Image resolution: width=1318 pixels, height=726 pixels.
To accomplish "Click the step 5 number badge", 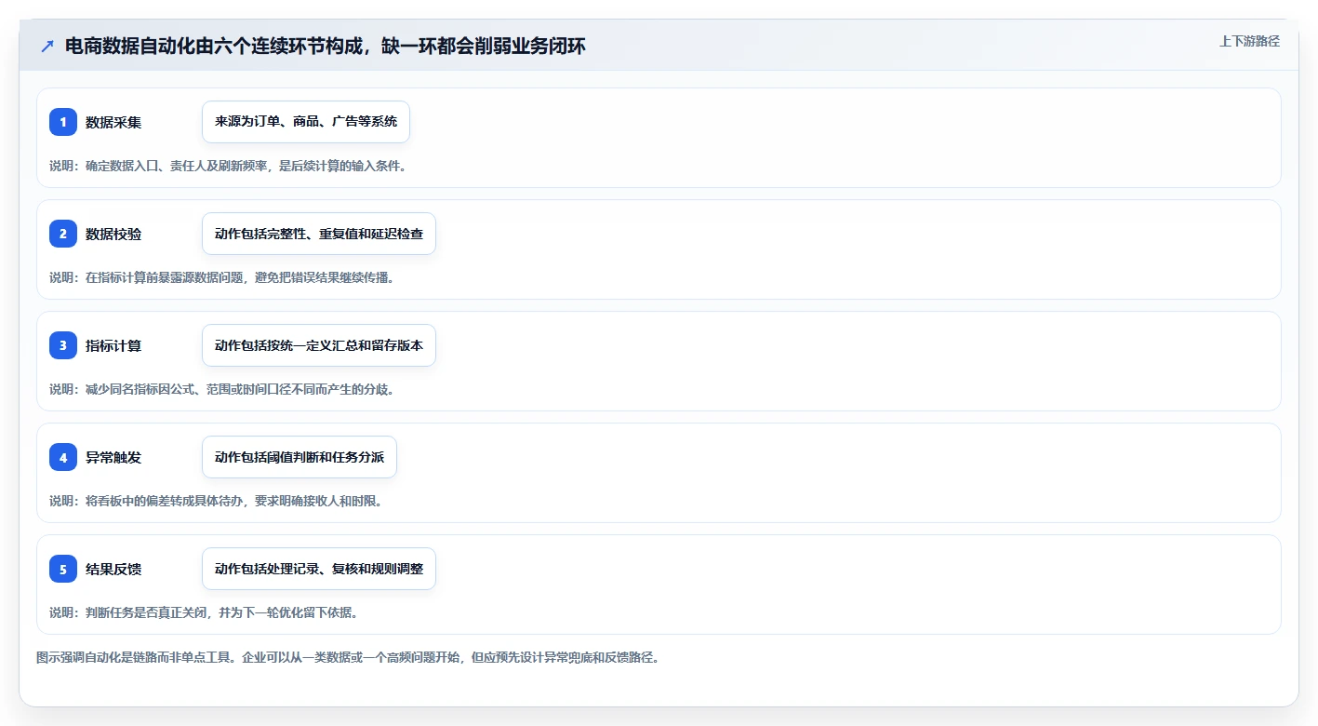I will coord(63,569).
